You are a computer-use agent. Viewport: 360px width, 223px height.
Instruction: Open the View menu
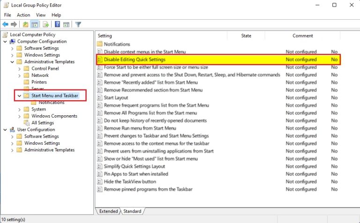pyautogui.click(x=41, y=15)
